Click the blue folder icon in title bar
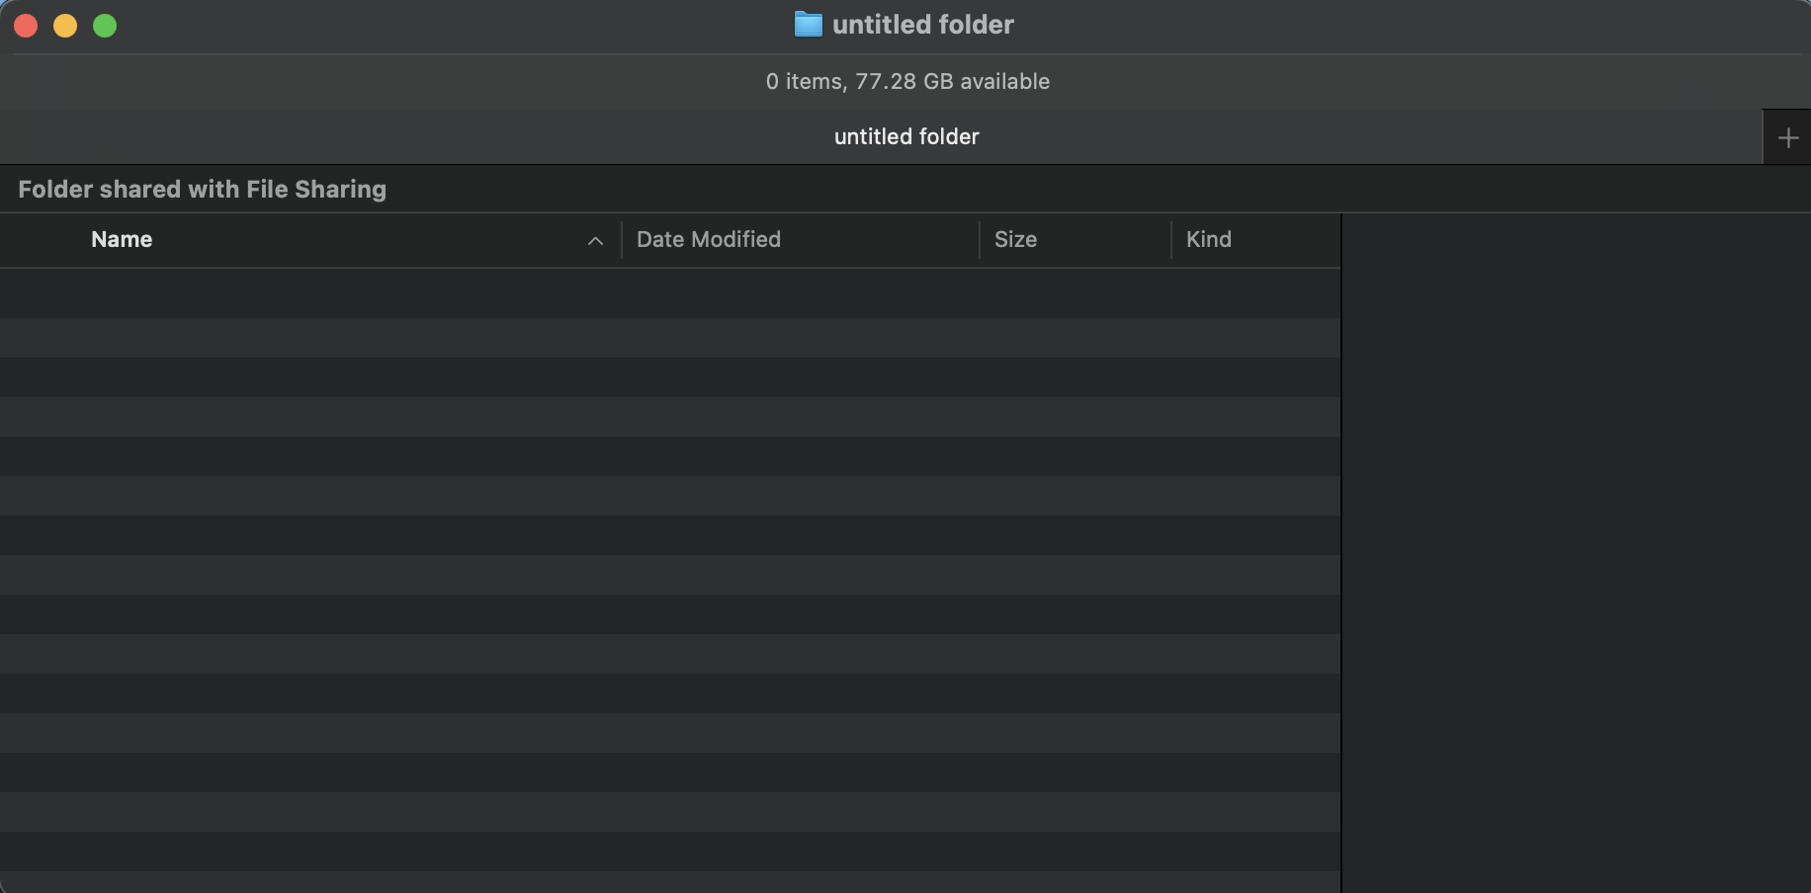The height and width of the screenshot is (893, 1811). pyautogui.click(x=808, y=25)
